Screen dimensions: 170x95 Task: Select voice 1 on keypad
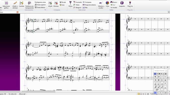coord(155,93)
